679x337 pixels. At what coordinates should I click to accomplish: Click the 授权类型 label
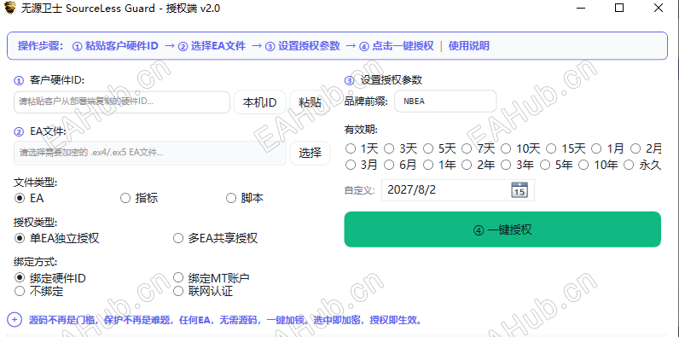point(36,222)
